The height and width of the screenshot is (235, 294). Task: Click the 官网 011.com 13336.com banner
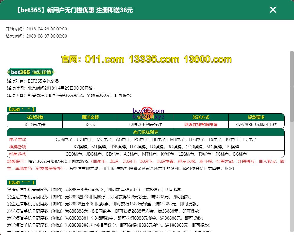point(147,59)
